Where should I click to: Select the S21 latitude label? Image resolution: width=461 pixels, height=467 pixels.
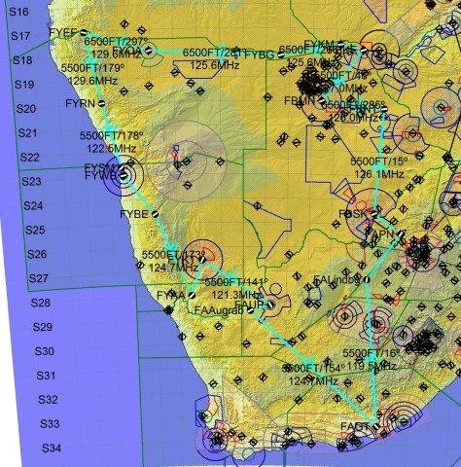coord(28,133)
